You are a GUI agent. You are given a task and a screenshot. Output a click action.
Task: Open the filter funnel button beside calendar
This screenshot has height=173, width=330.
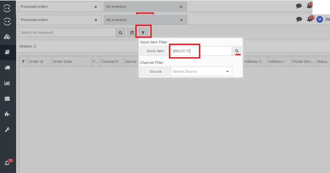point(143,33)
